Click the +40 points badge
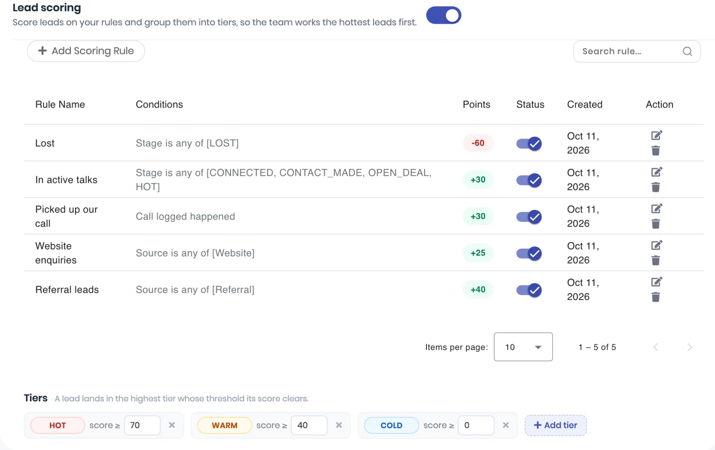This screenshot has width=715, height=450. pos(478,289)
